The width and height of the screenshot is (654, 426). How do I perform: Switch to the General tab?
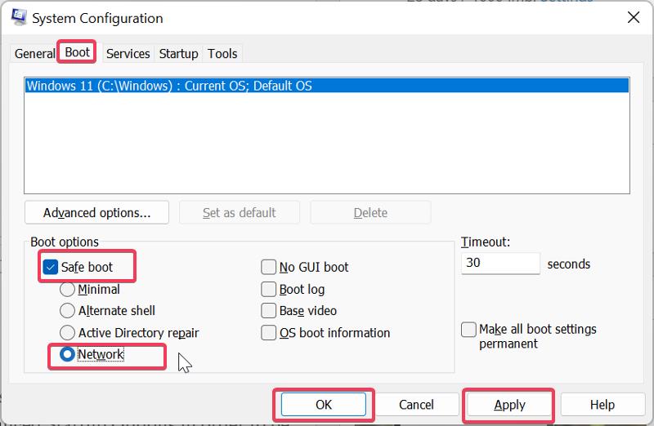(34, 54)
